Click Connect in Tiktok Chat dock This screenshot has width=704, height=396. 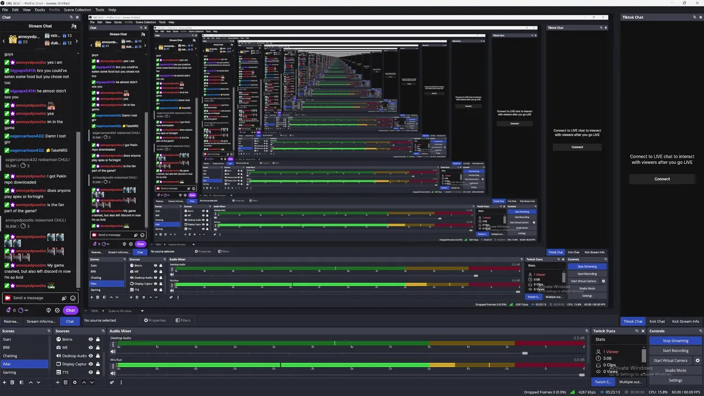[662, 179]
